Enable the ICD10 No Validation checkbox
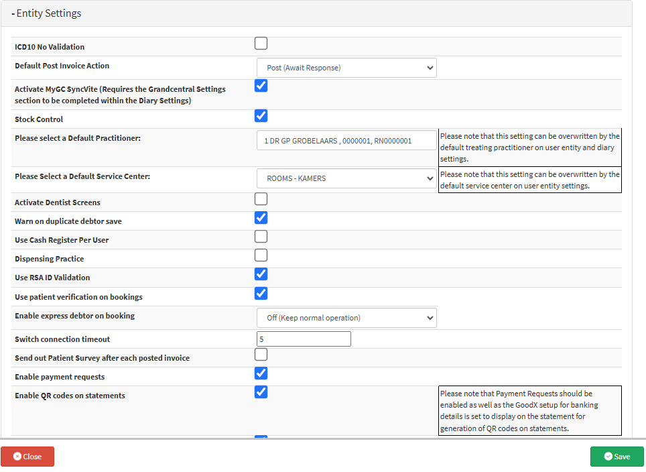The image size is (646, 472). 261,44
